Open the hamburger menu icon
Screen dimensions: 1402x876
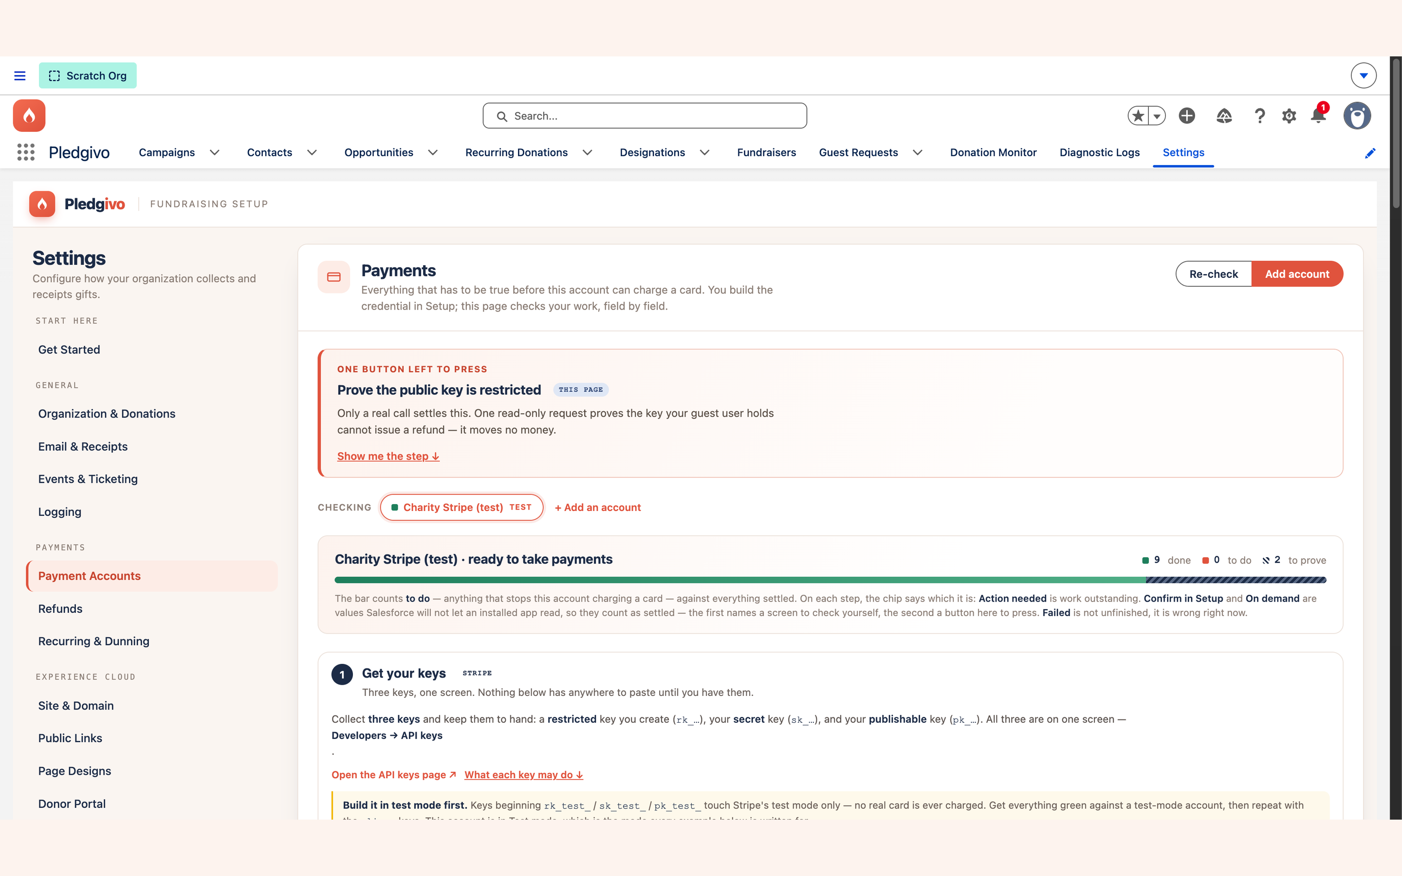click(x=19, y=76)
